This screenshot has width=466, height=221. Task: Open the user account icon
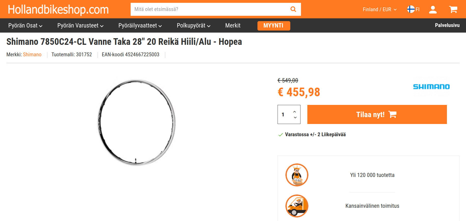click(x=433, y=10)
